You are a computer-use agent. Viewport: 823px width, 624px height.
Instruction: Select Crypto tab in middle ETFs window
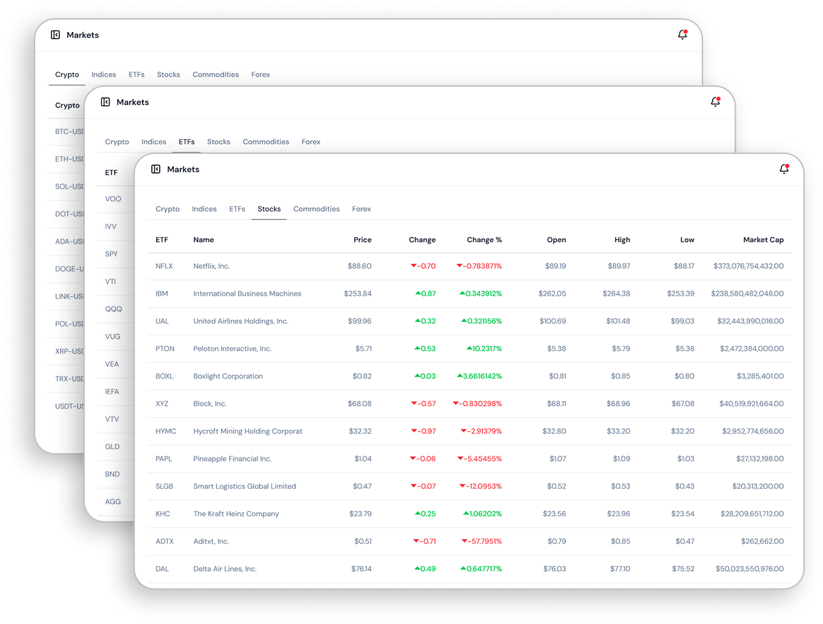pos(117,142)
